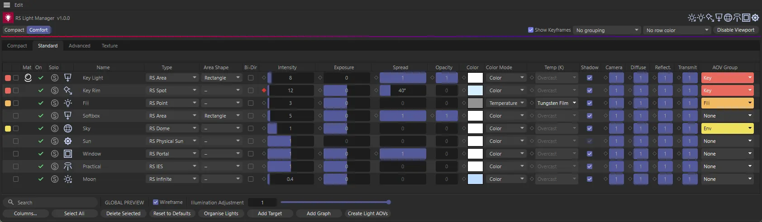
Task: Toggle Key Light On checkmark
Action: (x=41, y=78)
